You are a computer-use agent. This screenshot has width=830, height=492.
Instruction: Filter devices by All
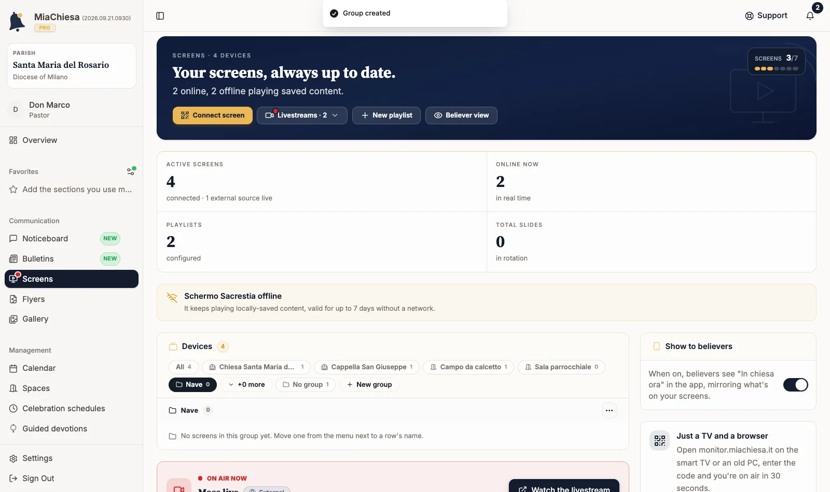point(184,367)
